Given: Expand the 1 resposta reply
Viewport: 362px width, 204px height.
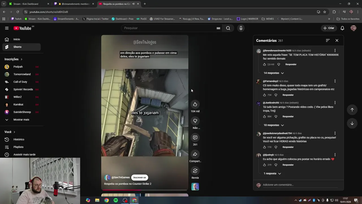Looking at the screenshot, I should [x=272, y=173].
